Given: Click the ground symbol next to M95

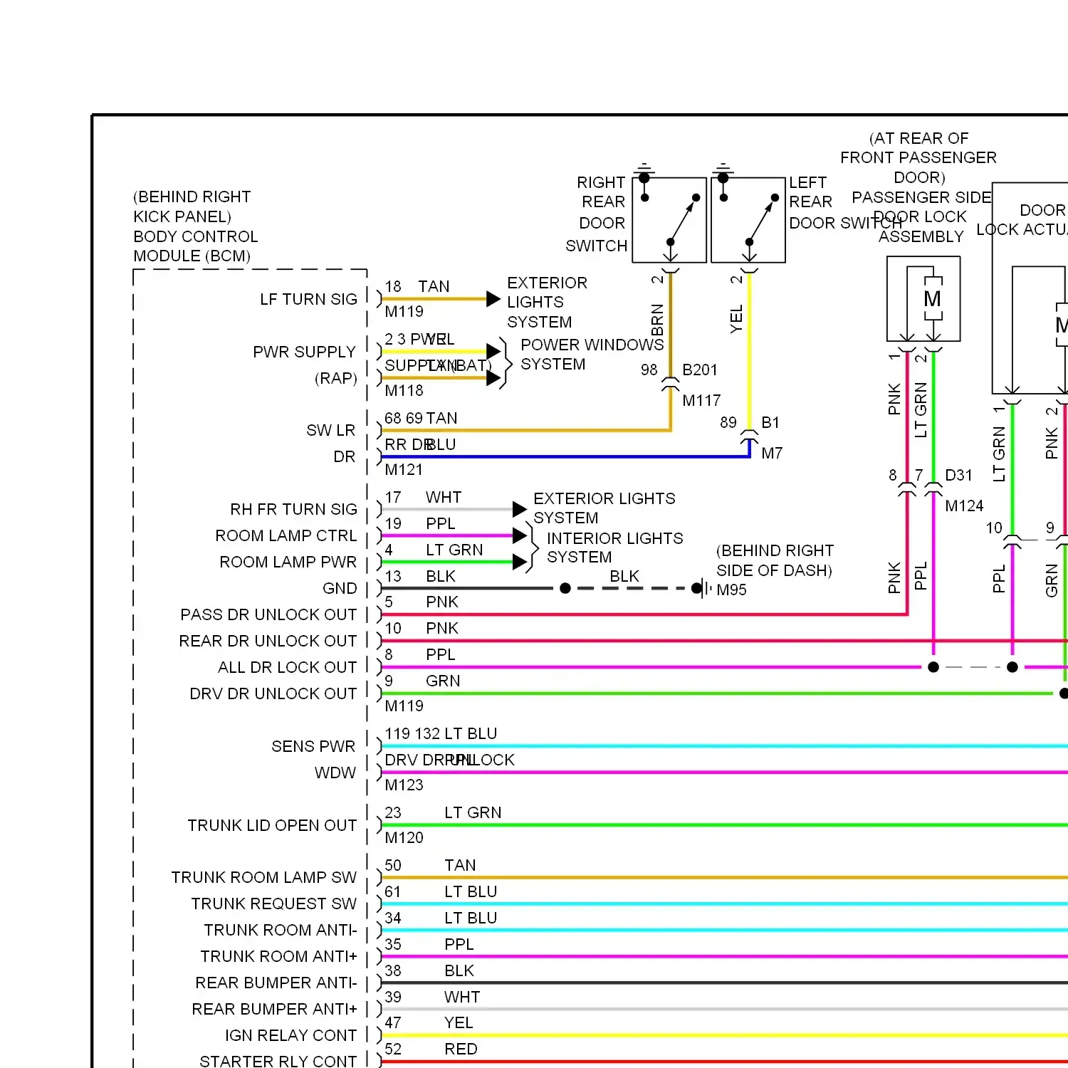Looking at the screenshot, I should tap(704, 589).
